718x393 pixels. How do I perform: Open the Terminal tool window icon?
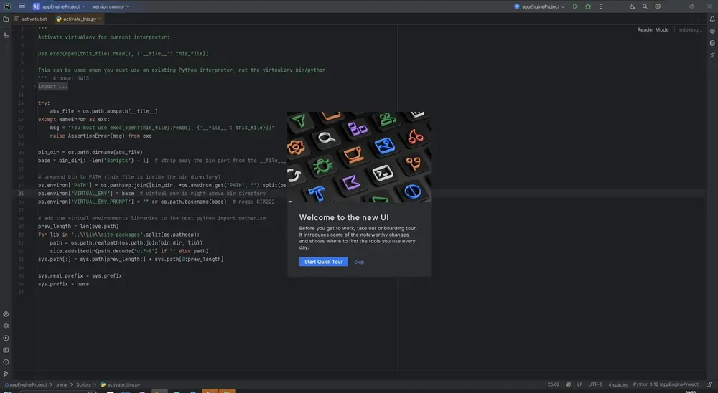coord(6,350)
